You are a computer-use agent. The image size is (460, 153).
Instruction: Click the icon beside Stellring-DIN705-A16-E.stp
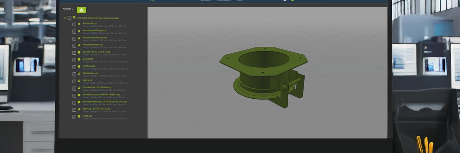tap(79, 109)
